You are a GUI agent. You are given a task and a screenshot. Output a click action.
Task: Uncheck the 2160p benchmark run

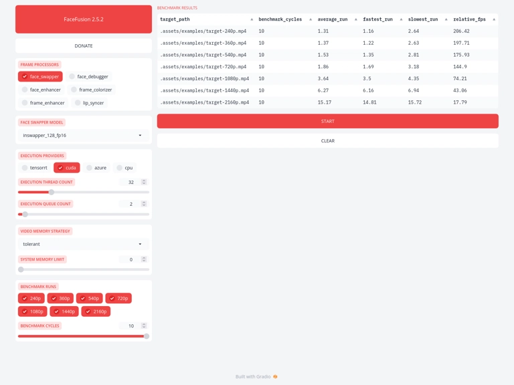click(x=96, y=311)
